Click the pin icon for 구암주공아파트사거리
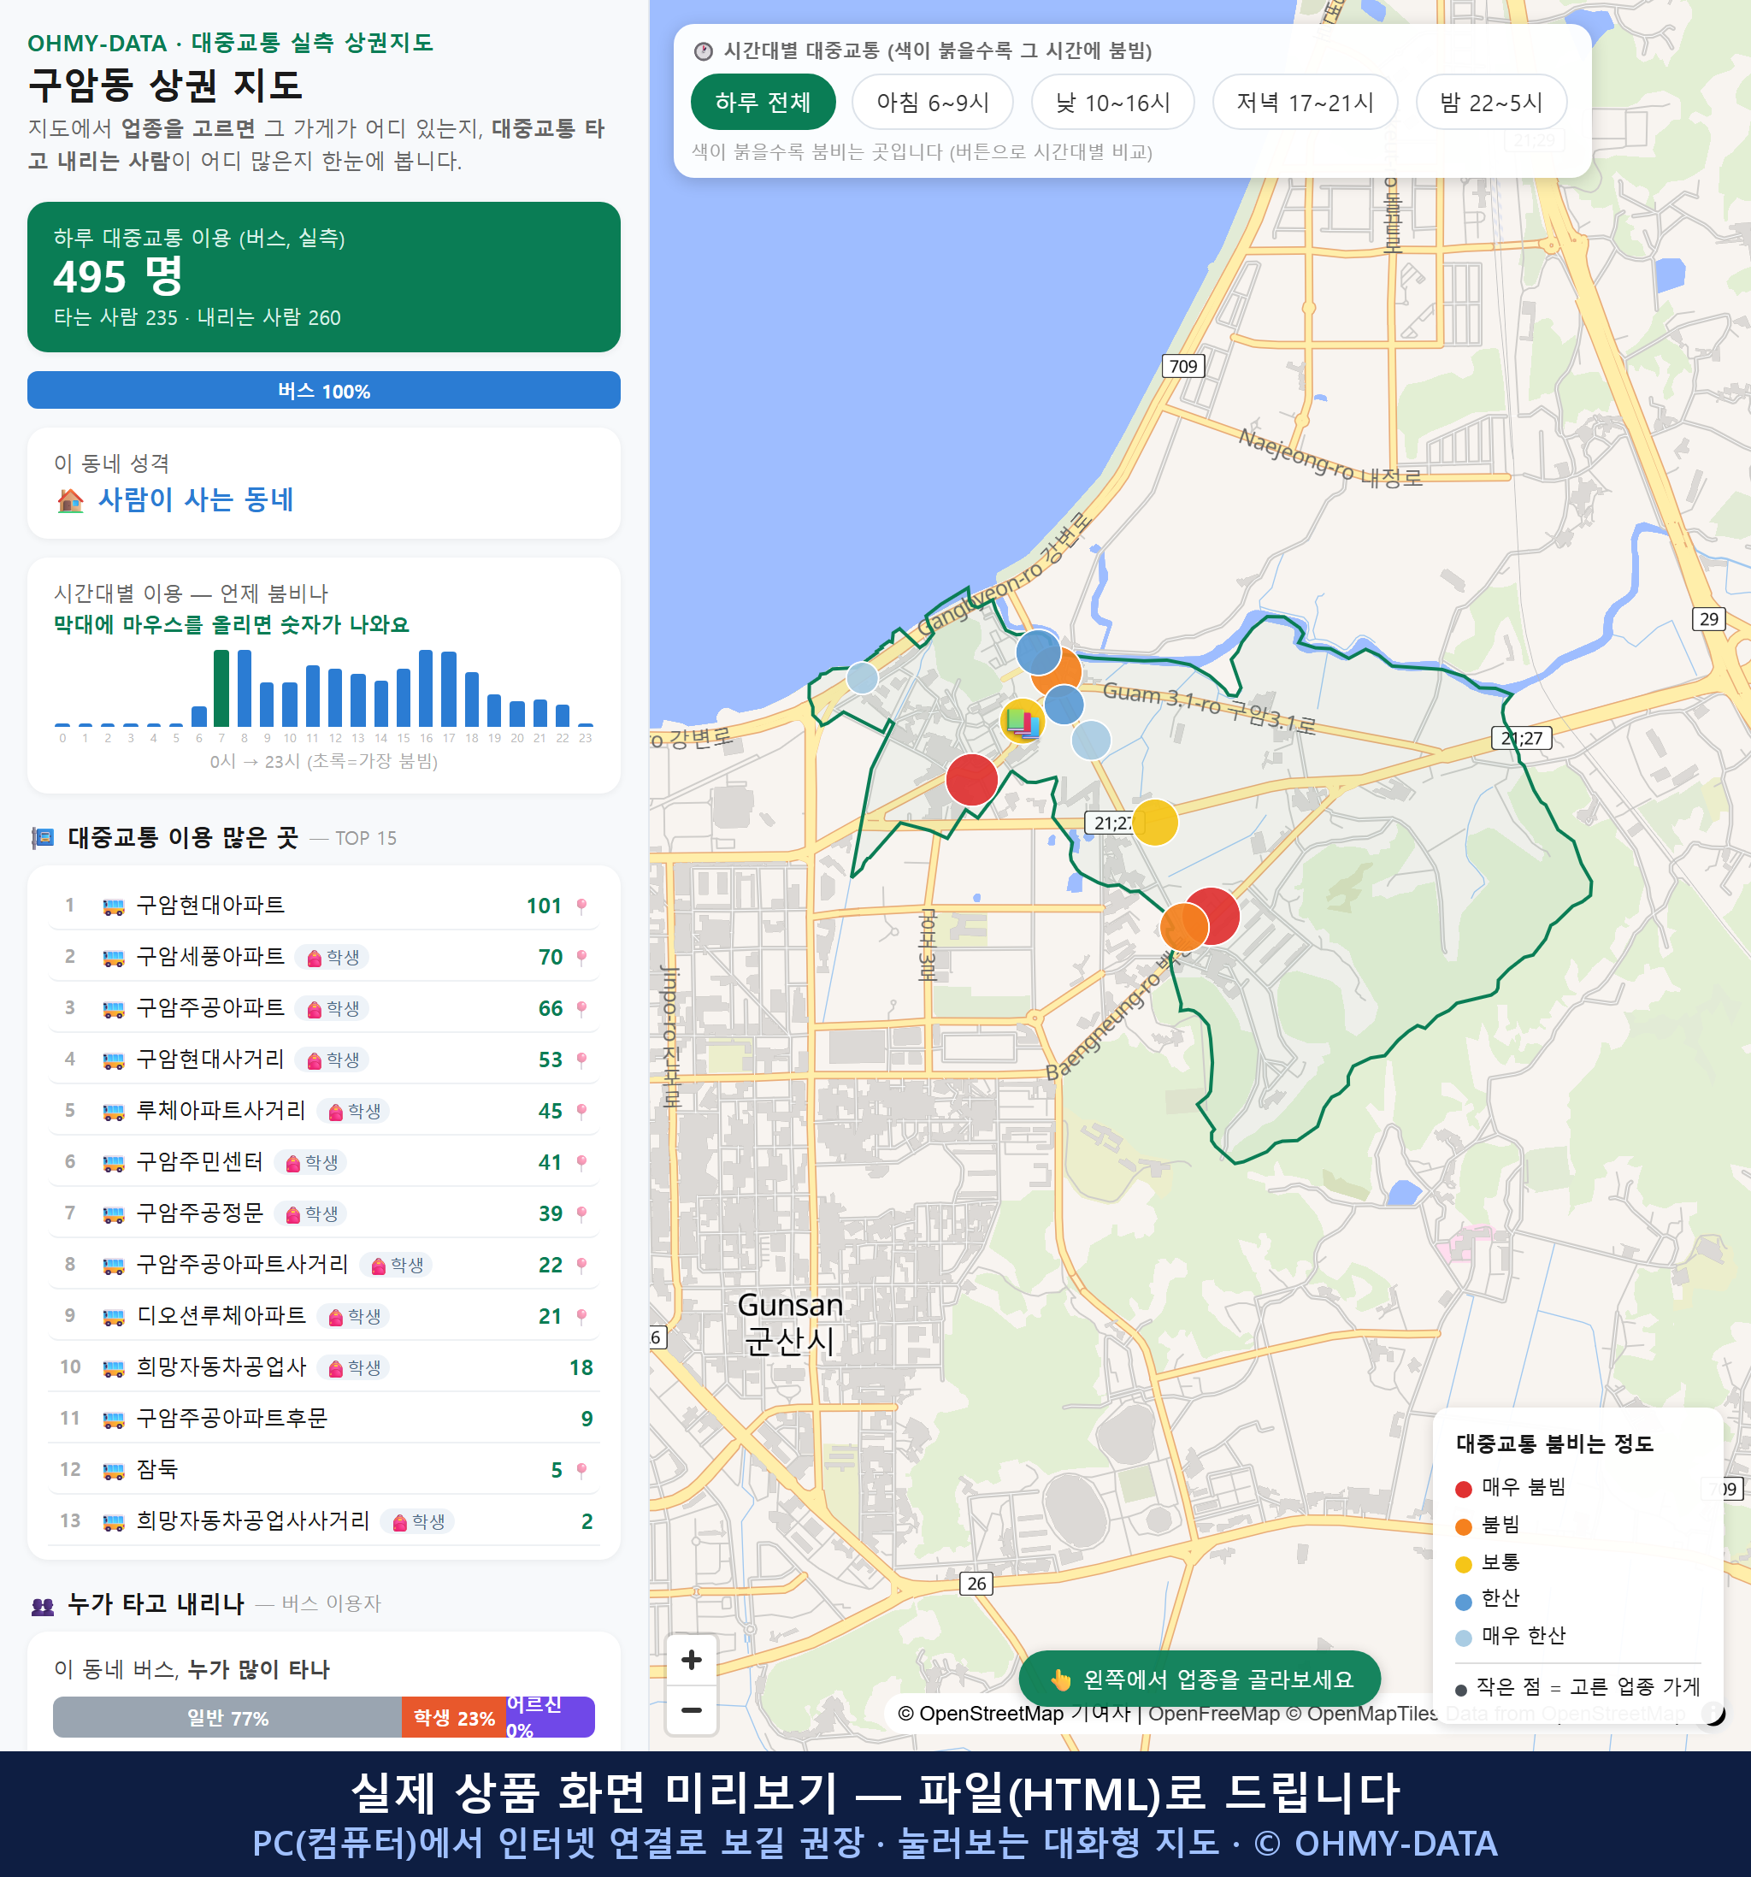The width and height of the screenshot is (1751, 1877). point(581,1266)
